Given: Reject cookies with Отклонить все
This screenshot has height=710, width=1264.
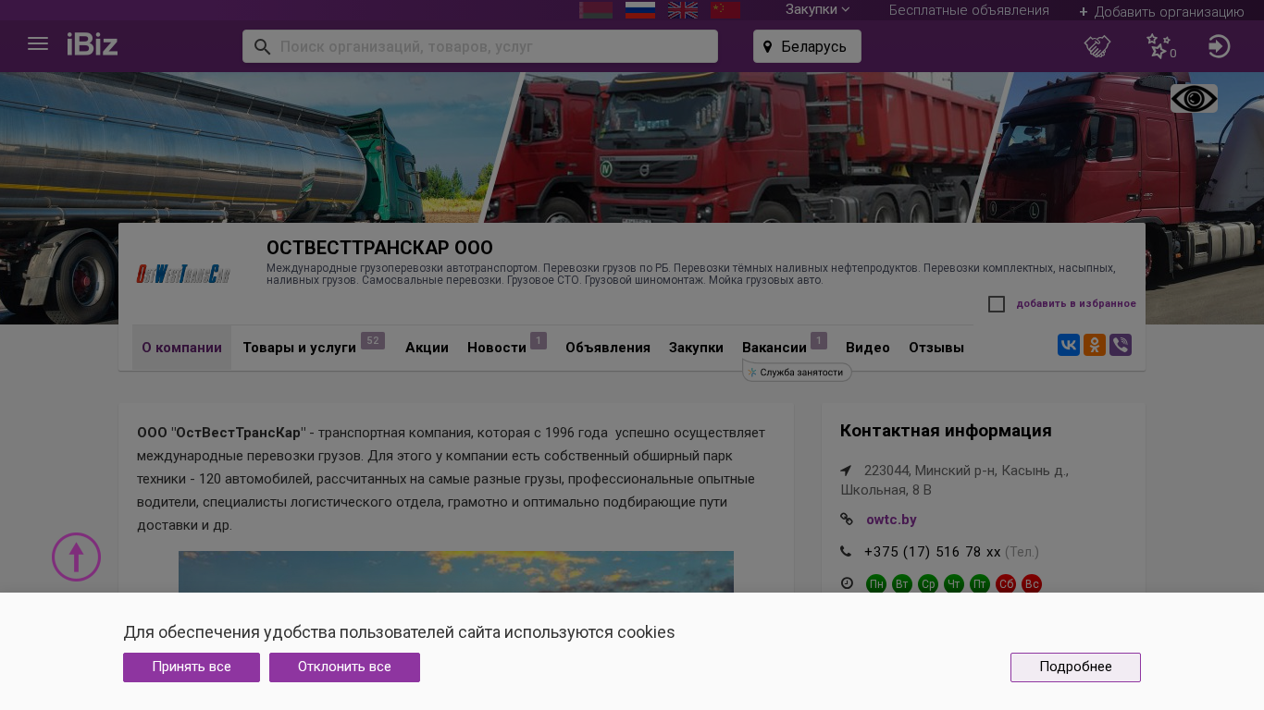Looking at the screenshot, I should click(x=344, y=667).
